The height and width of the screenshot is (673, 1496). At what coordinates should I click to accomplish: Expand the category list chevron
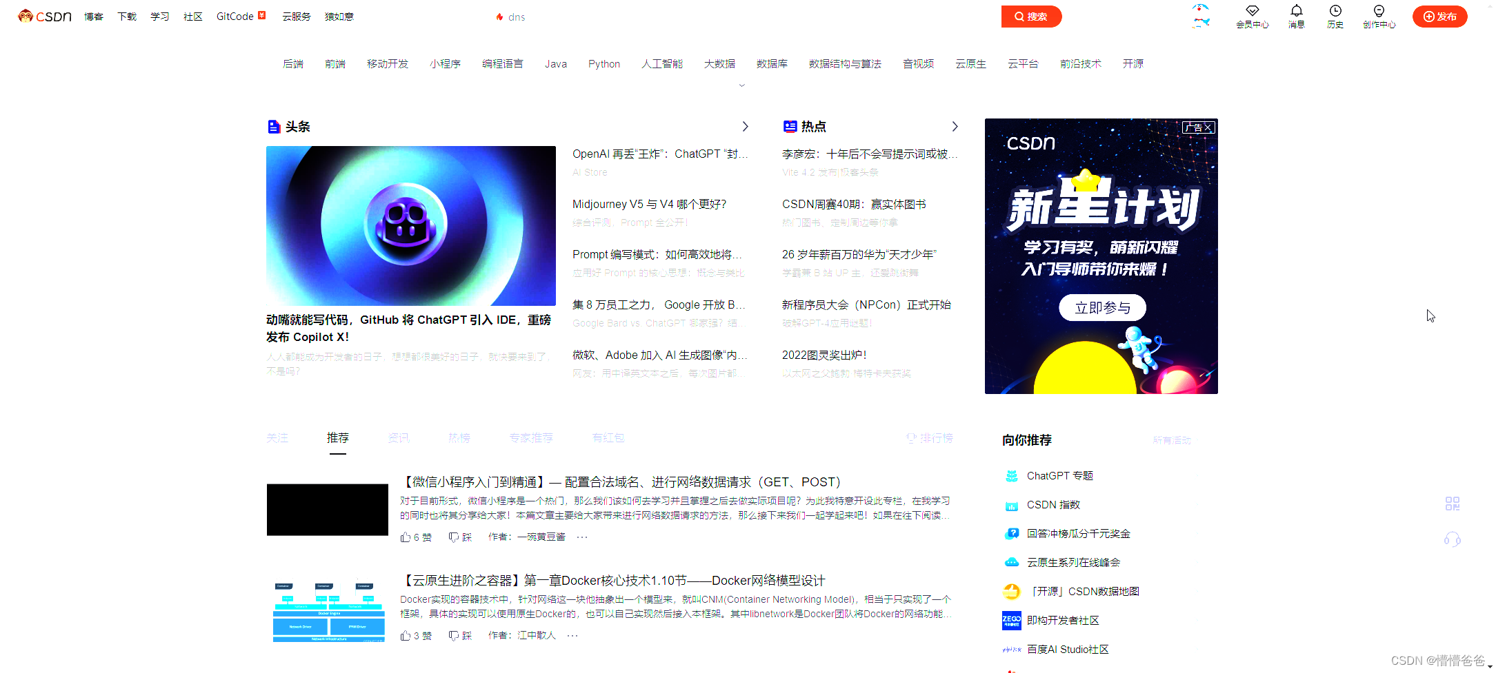pos(742,85)
